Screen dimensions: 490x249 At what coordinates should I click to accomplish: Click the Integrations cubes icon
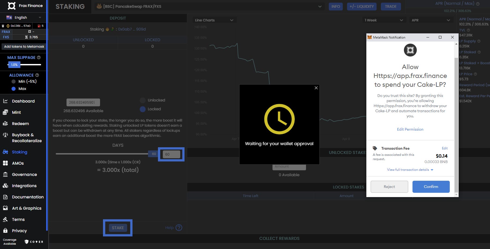tap(5, 186)
